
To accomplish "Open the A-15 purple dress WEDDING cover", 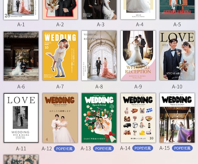I will tap(177, 118).
